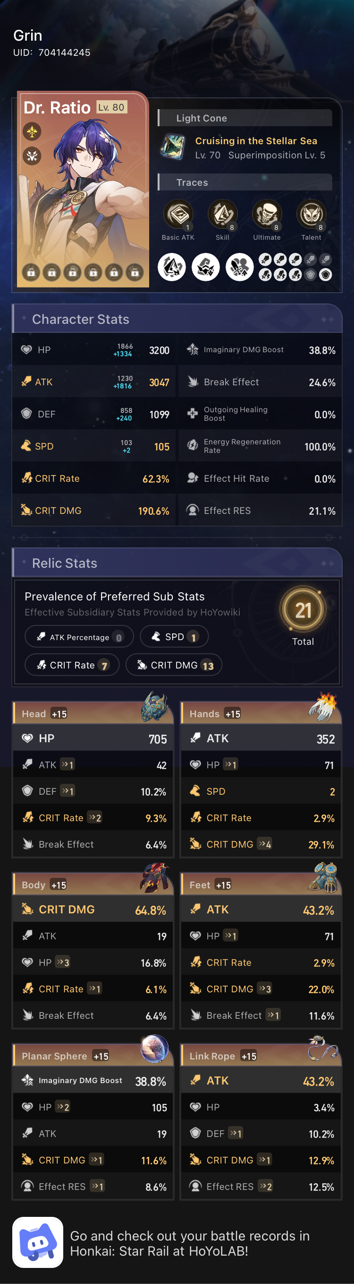Toggle the first Eidolon lock
The height and width of the screenshot is (1284, 354).
click(31, 273)
